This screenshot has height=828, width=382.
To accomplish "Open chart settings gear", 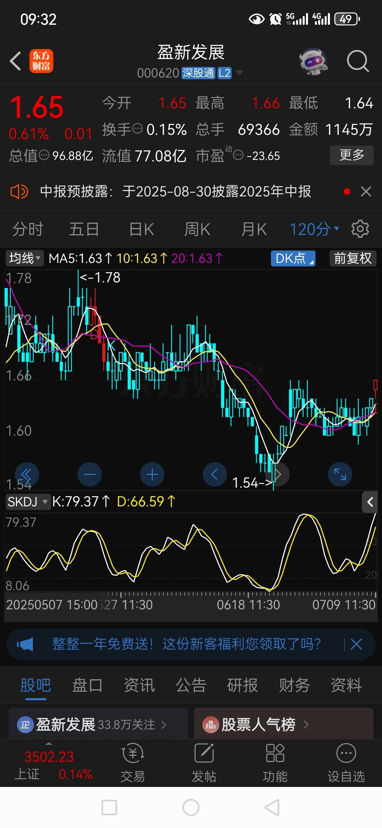I will [360, 229].
